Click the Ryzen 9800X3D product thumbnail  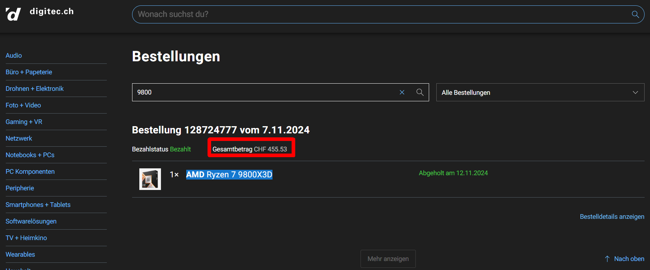[x=150, y=179]
